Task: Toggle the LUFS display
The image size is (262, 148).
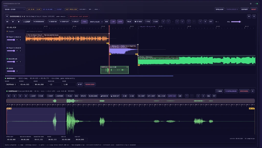Action: (120, 22)
